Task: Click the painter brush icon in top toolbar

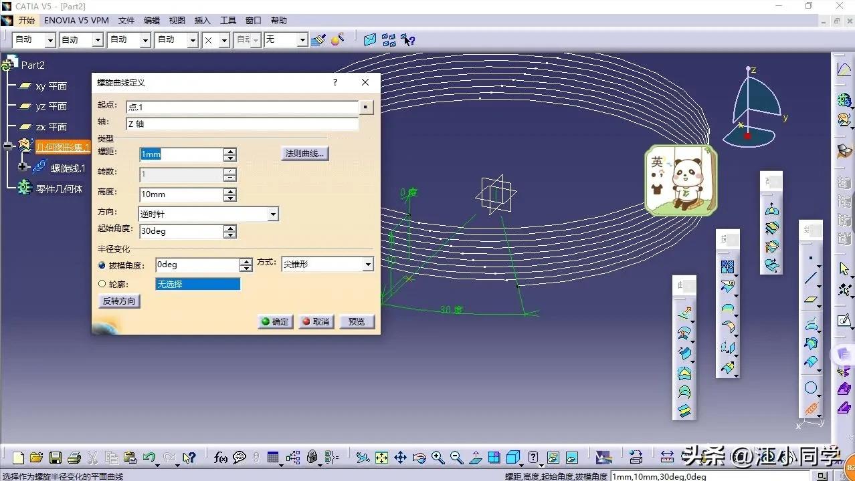Action: point(318,40)
